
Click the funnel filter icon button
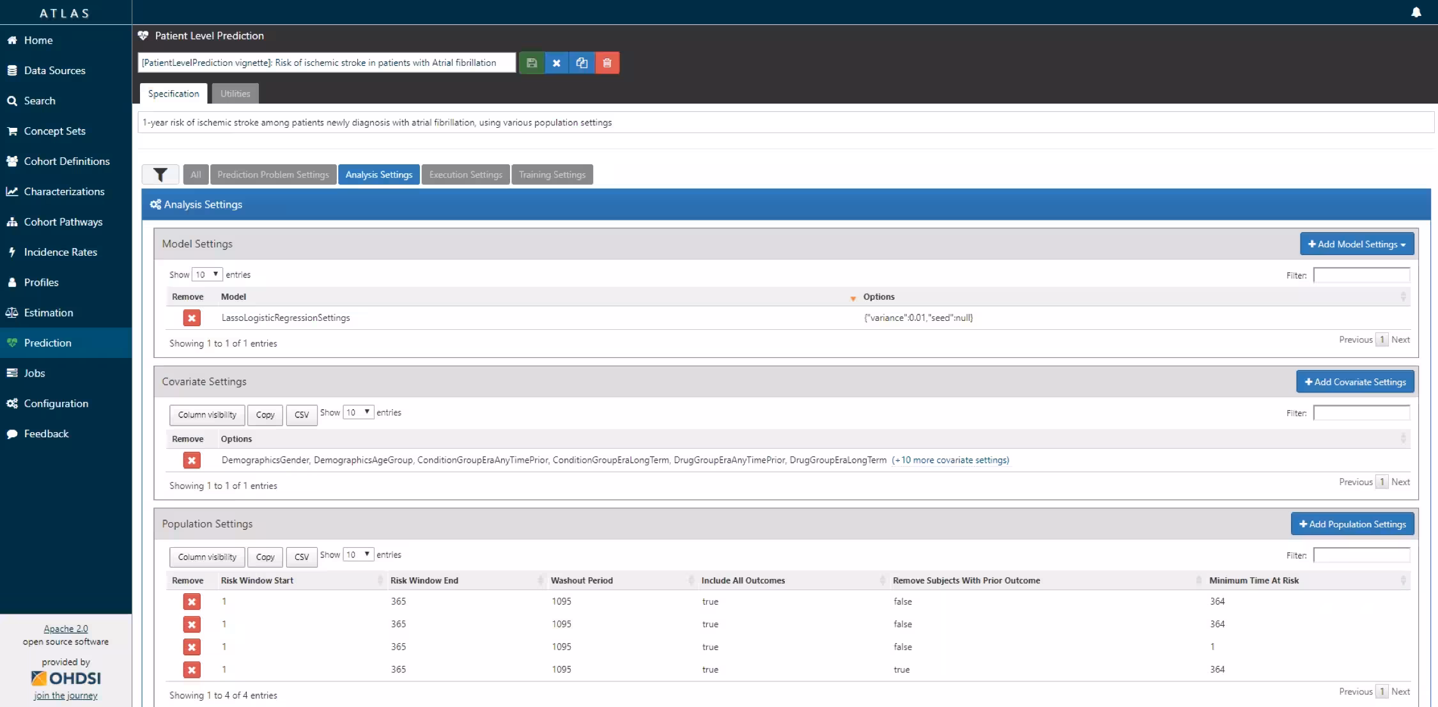click(160, 175)
